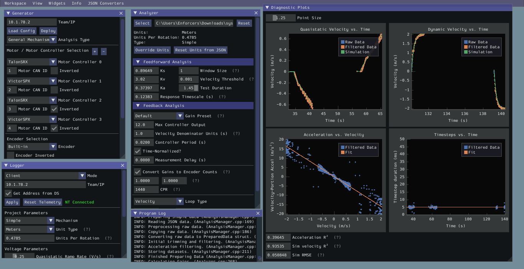
Task: Open the Logger Mode dropdown
Action: point(45,176)
